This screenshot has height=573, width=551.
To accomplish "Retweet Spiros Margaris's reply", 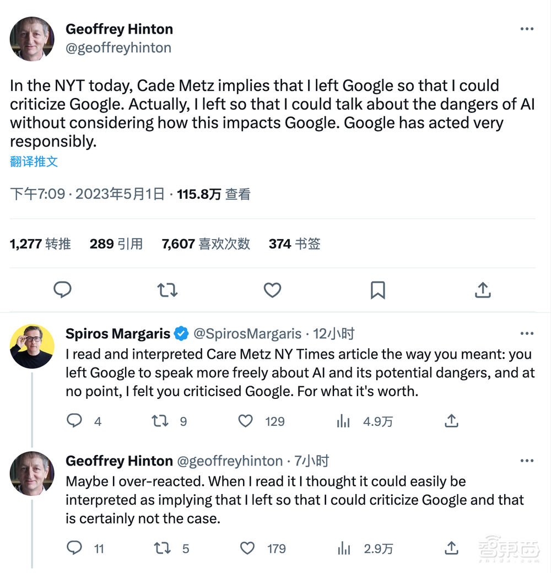I will 160,421.
